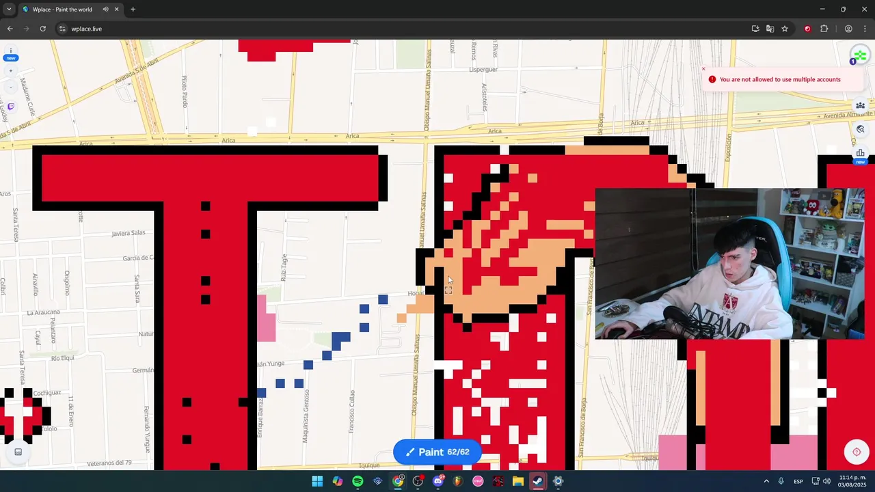
Task: Open the map explore search icon
Action: pos(860,129)
